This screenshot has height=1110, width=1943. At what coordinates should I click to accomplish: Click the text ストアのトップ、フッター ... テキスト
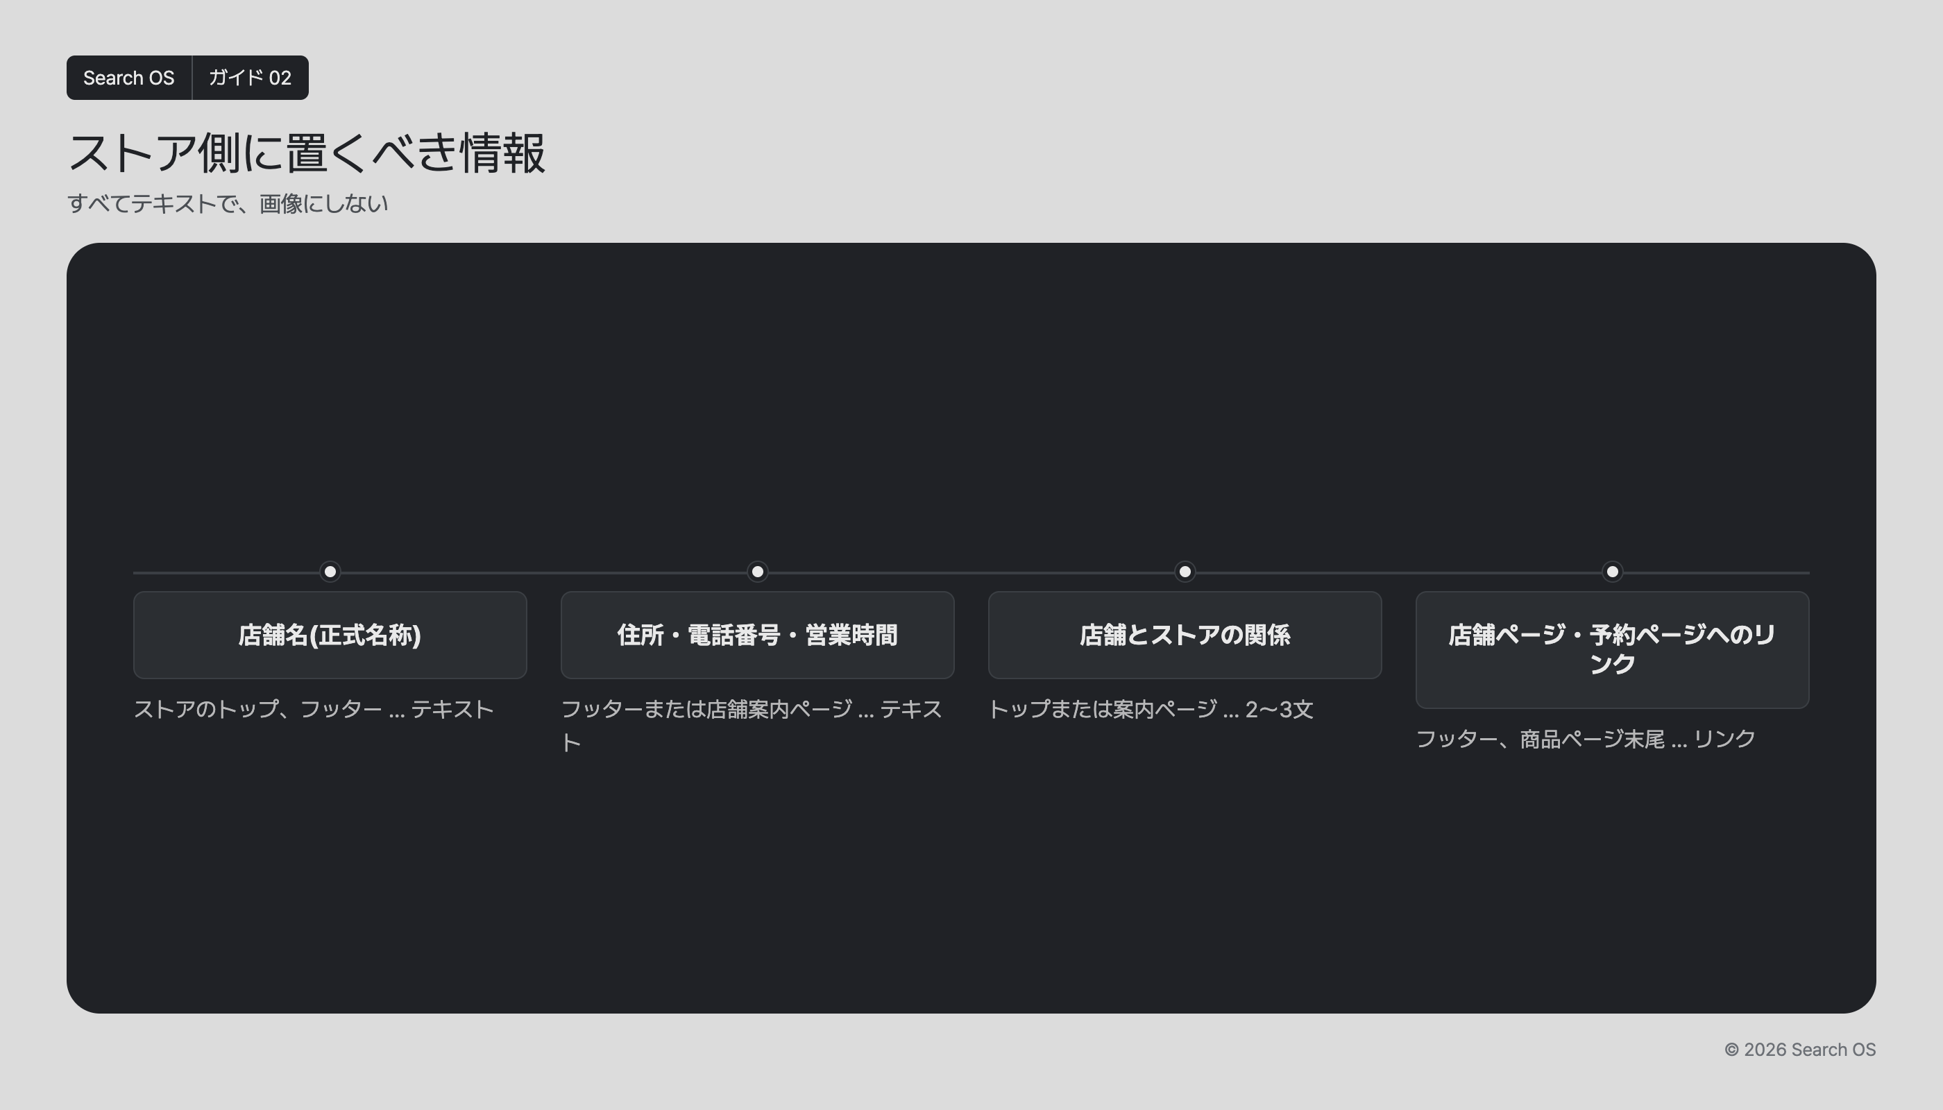(x=314, y=710)
